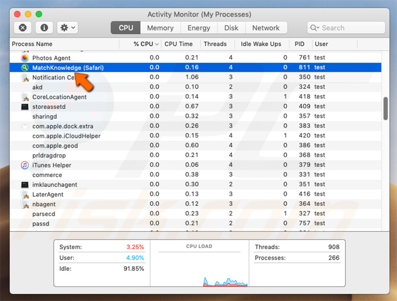
Task: Switch to the Energy tab
Action: [x=198, y=28]
